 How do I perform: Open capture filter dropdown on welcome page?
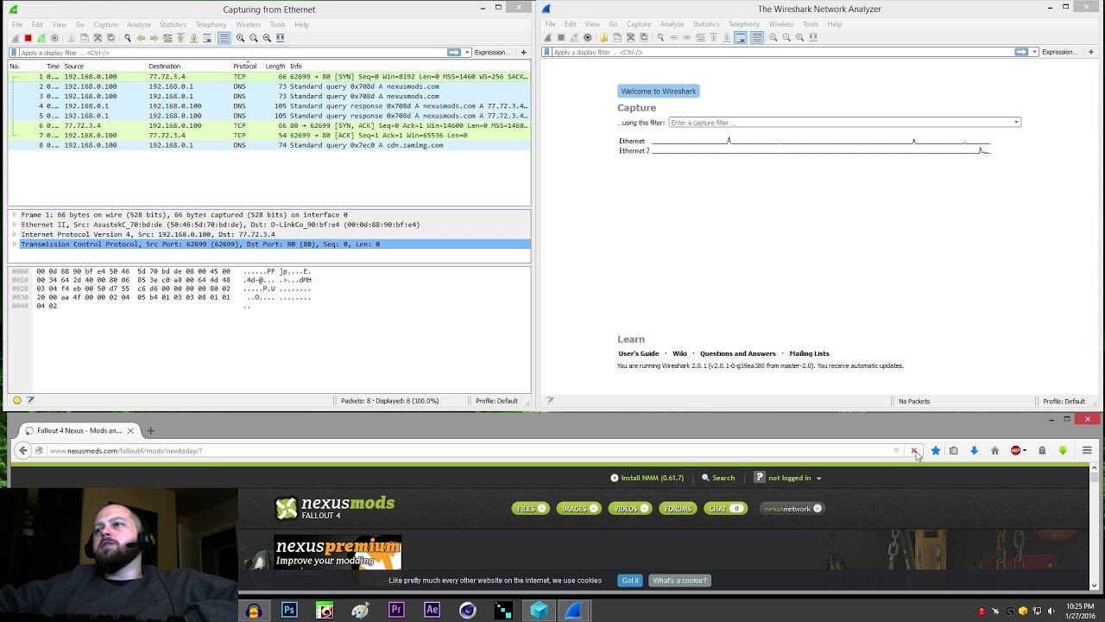1016,123
